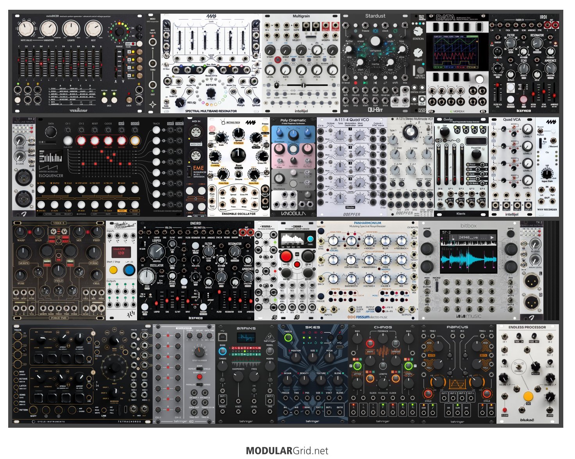Click the REST knob on meloDICER
Screen dimensions: 575x459
pyautogui.click(x=94, y=29)
